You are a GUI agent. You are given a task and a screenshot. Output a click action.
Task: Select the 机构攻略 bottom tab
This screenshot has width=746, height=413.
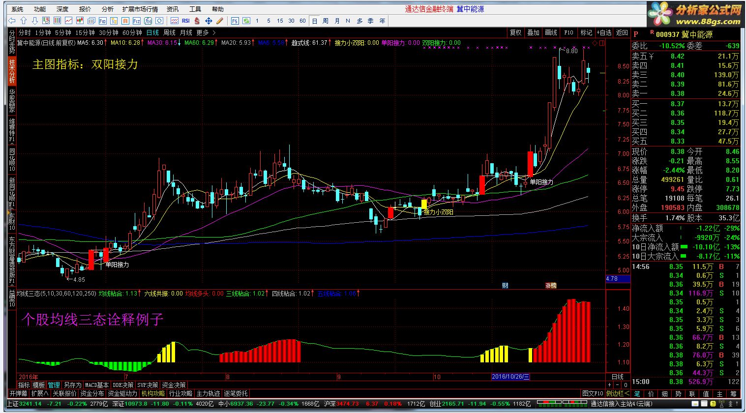153,393
